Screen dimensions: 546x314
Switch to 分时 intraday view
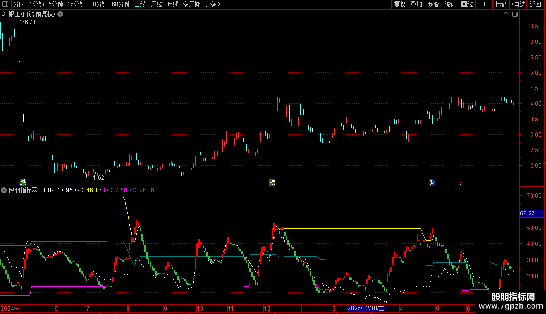[19, 4]
